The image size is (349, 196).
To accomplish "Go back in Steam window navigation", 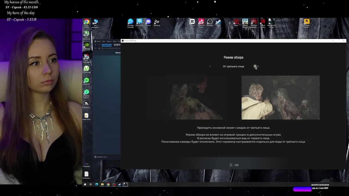I will point(95,45).
